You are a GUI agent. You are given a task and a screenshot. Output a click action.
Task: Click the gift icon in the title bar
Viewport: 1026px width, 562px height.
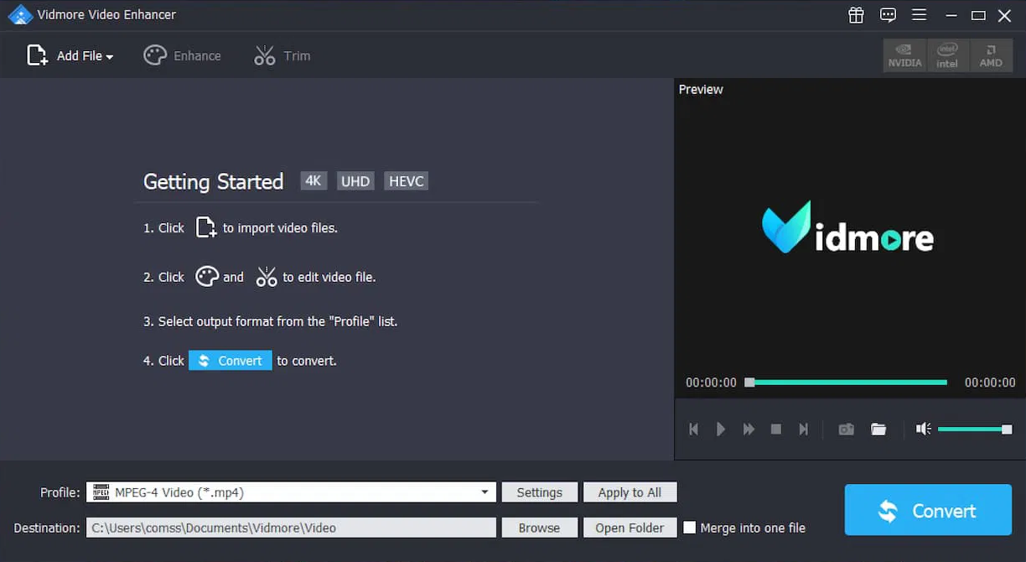click(856, 15)
